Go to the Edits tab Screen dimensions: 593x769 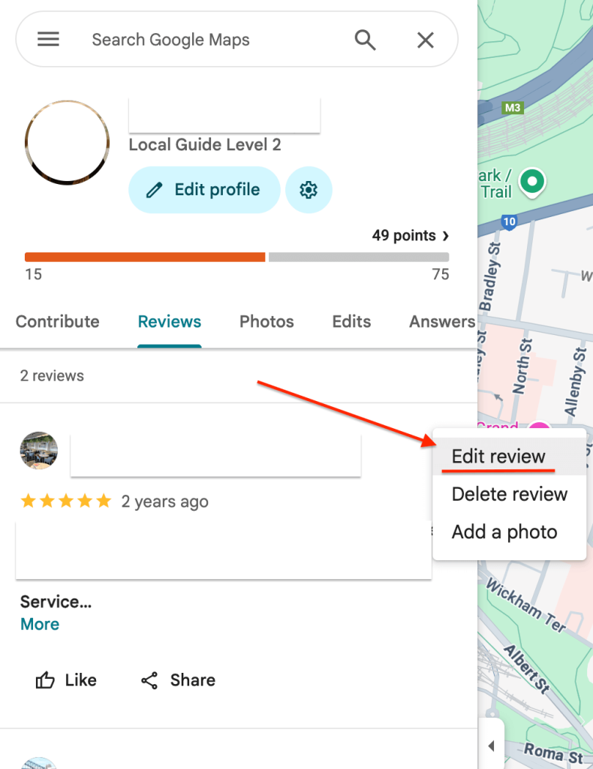pyautogui.click(x=351, y=321)
